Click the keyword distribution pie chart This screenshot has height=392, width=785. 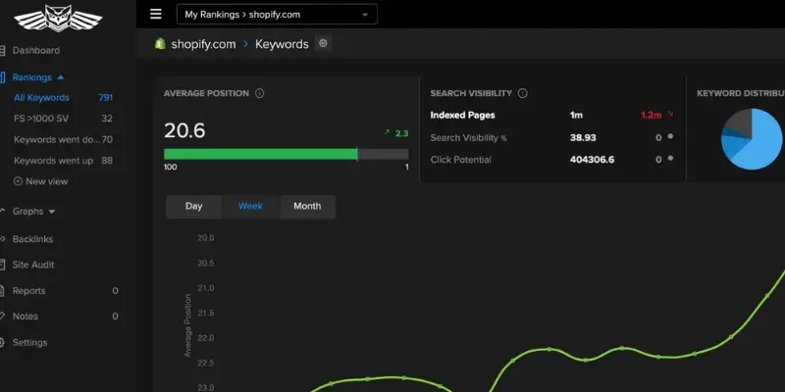752,139
